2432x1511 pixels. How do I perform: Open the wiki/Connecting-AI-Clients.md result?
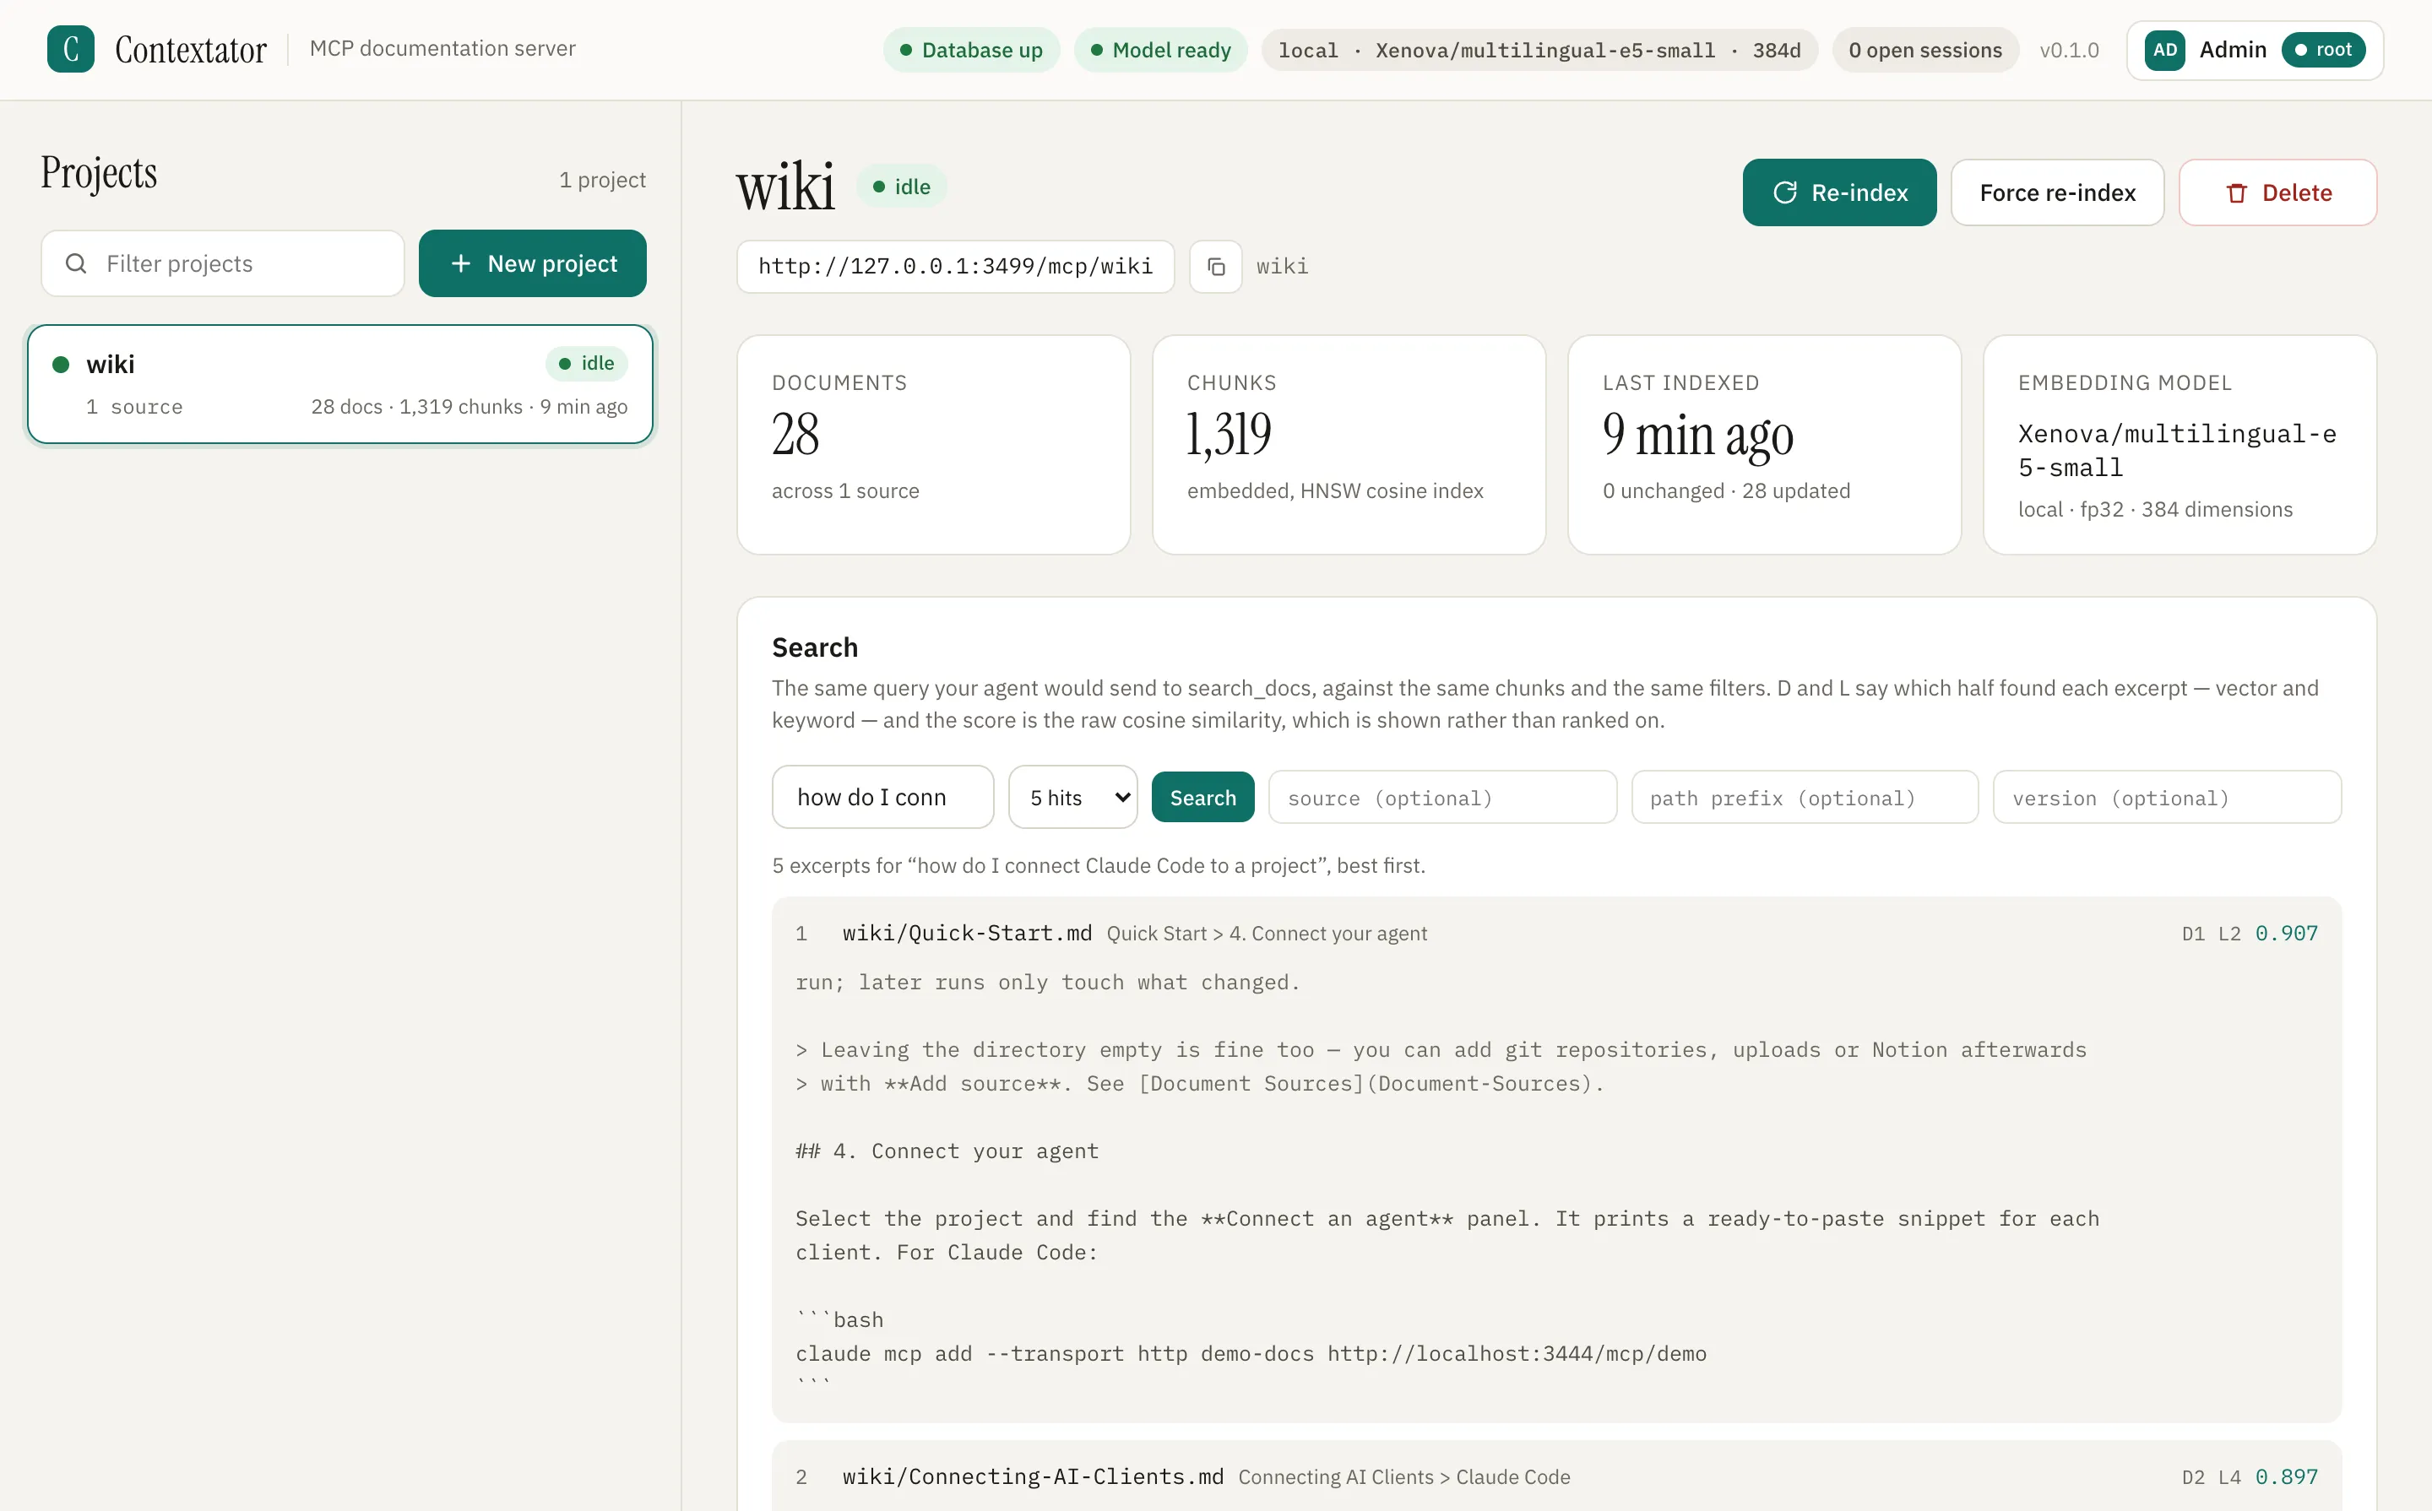pyautogui.click(x=1033, y=1477)
